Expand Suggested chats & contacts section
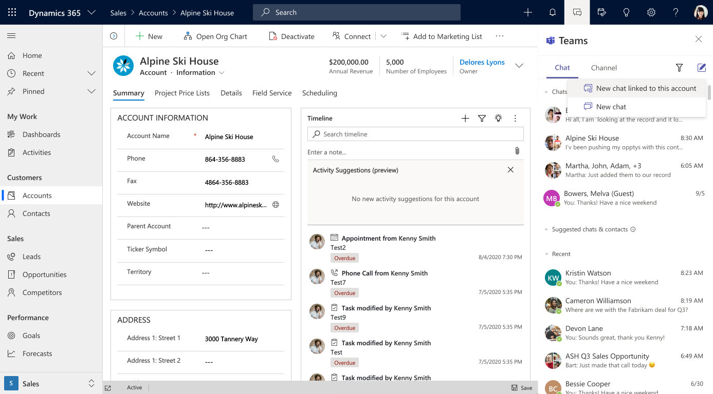 [x=546, y=229]
